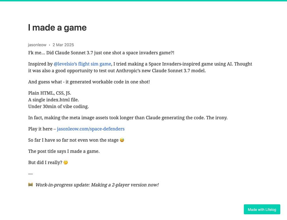Click the "A single index.html file." line
287x220 pixels.
[x=53, y=100]
